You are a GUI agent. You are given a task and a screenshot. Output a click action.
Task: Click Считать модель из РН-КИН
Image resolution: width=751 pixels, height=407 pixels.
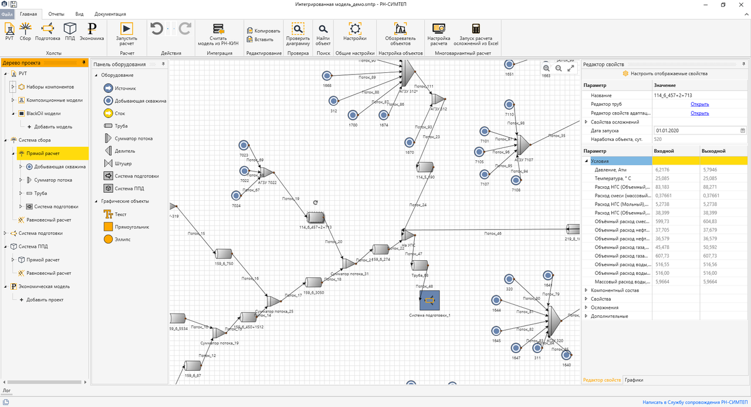point(219,34)
